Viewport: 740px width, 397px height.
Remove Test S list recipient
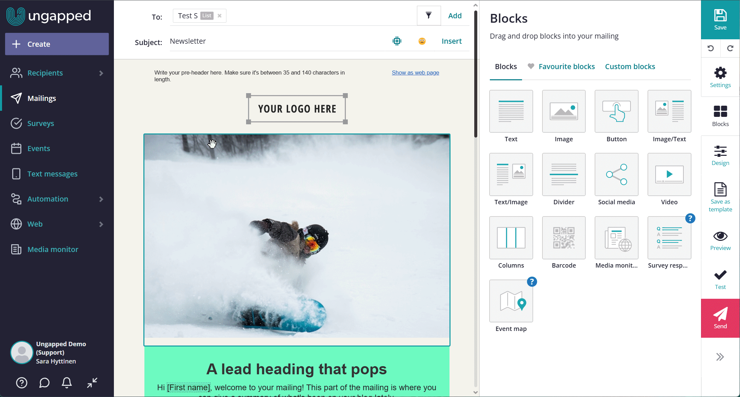[219, 16]
